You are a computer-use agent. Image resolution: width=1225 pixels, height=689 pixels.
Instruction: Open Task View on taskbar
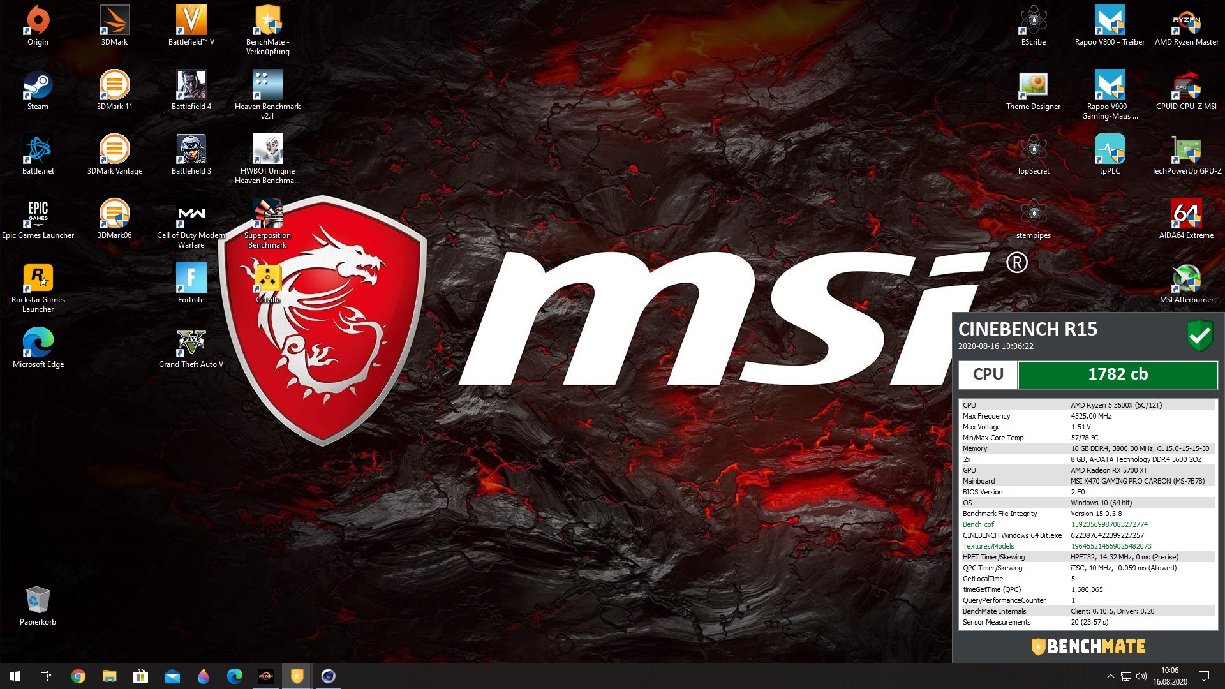(x=46, y=676)
